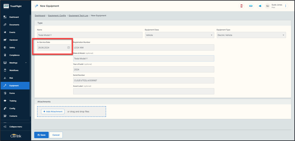Viewport: 295px width, 141px height.
Task: Click the blue link chain icon
Action: point(251,6)
